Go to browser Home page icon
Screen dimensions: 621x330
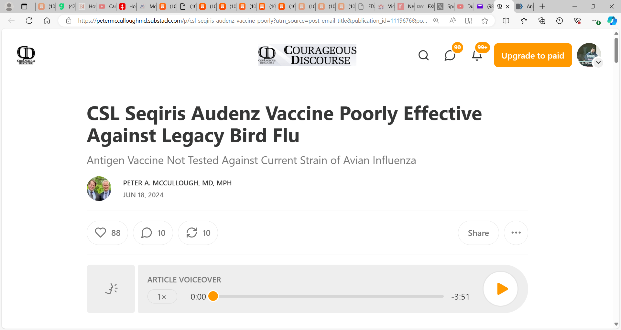[47, 21]
